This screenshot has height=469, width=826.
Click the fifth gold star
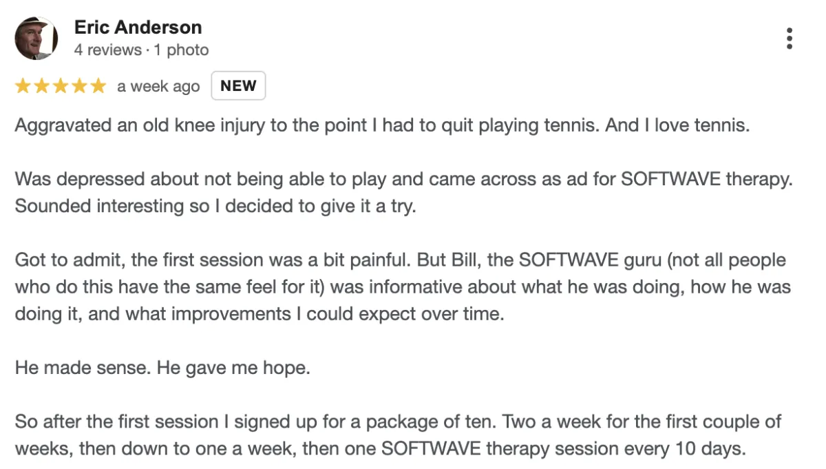coord(98,86)
